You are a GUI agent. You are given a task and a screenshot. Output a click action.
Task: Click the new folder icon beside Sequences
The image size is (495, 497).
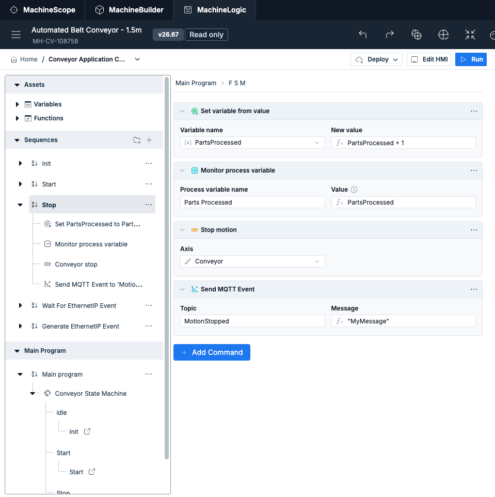(136, 140)
